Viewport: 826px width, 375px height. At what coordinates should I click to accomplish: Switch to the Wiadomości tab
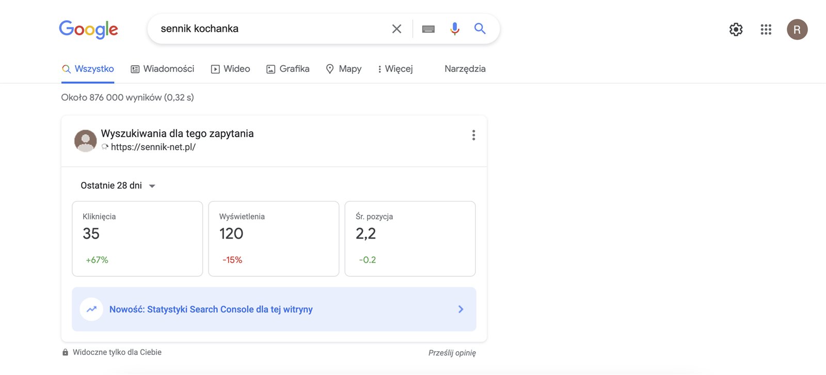[x=163, y=69]
